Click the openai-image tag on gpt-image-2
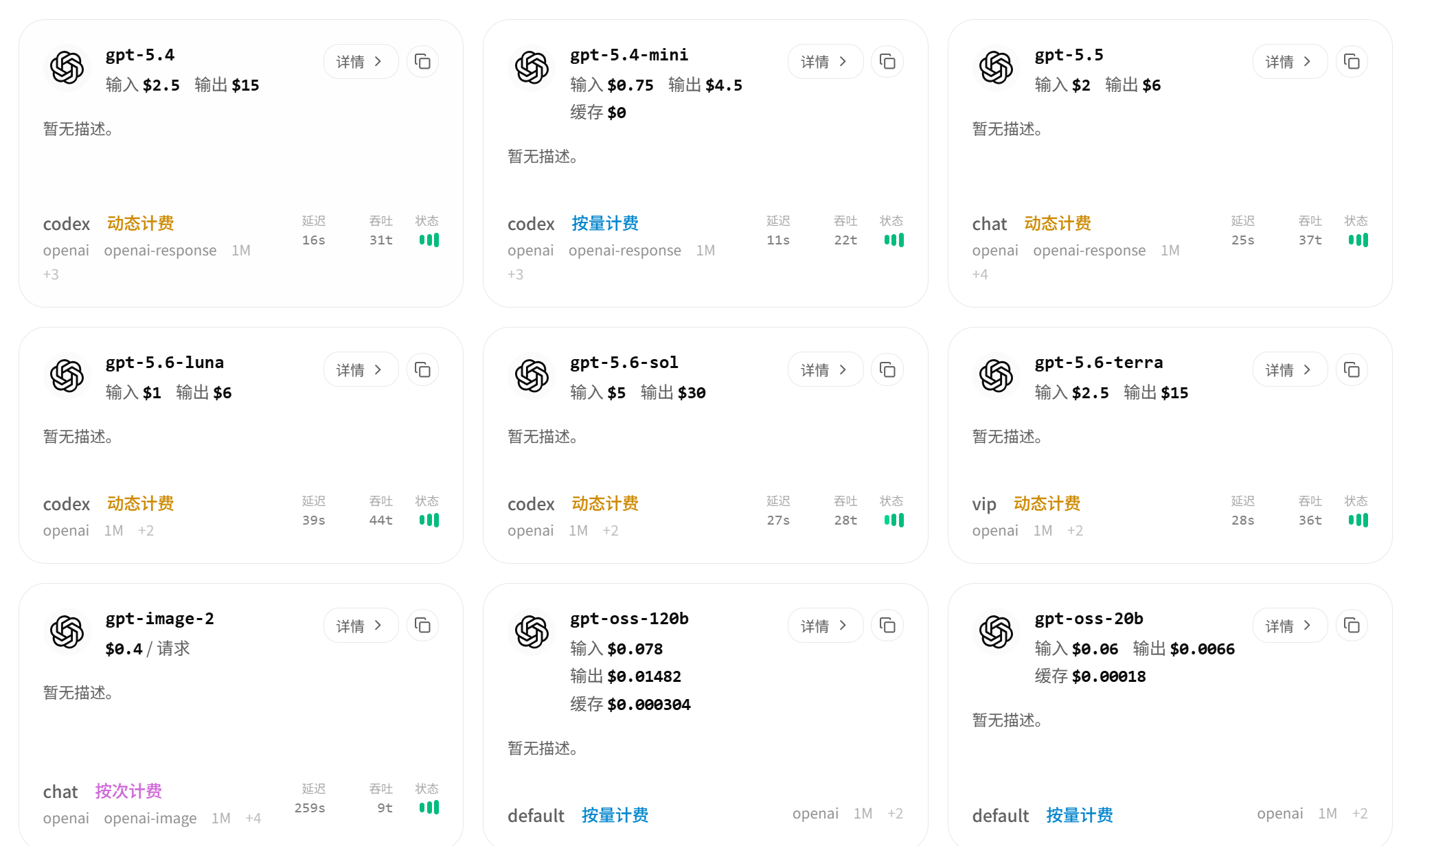The image size is (1434, 846). click(150, 819)
